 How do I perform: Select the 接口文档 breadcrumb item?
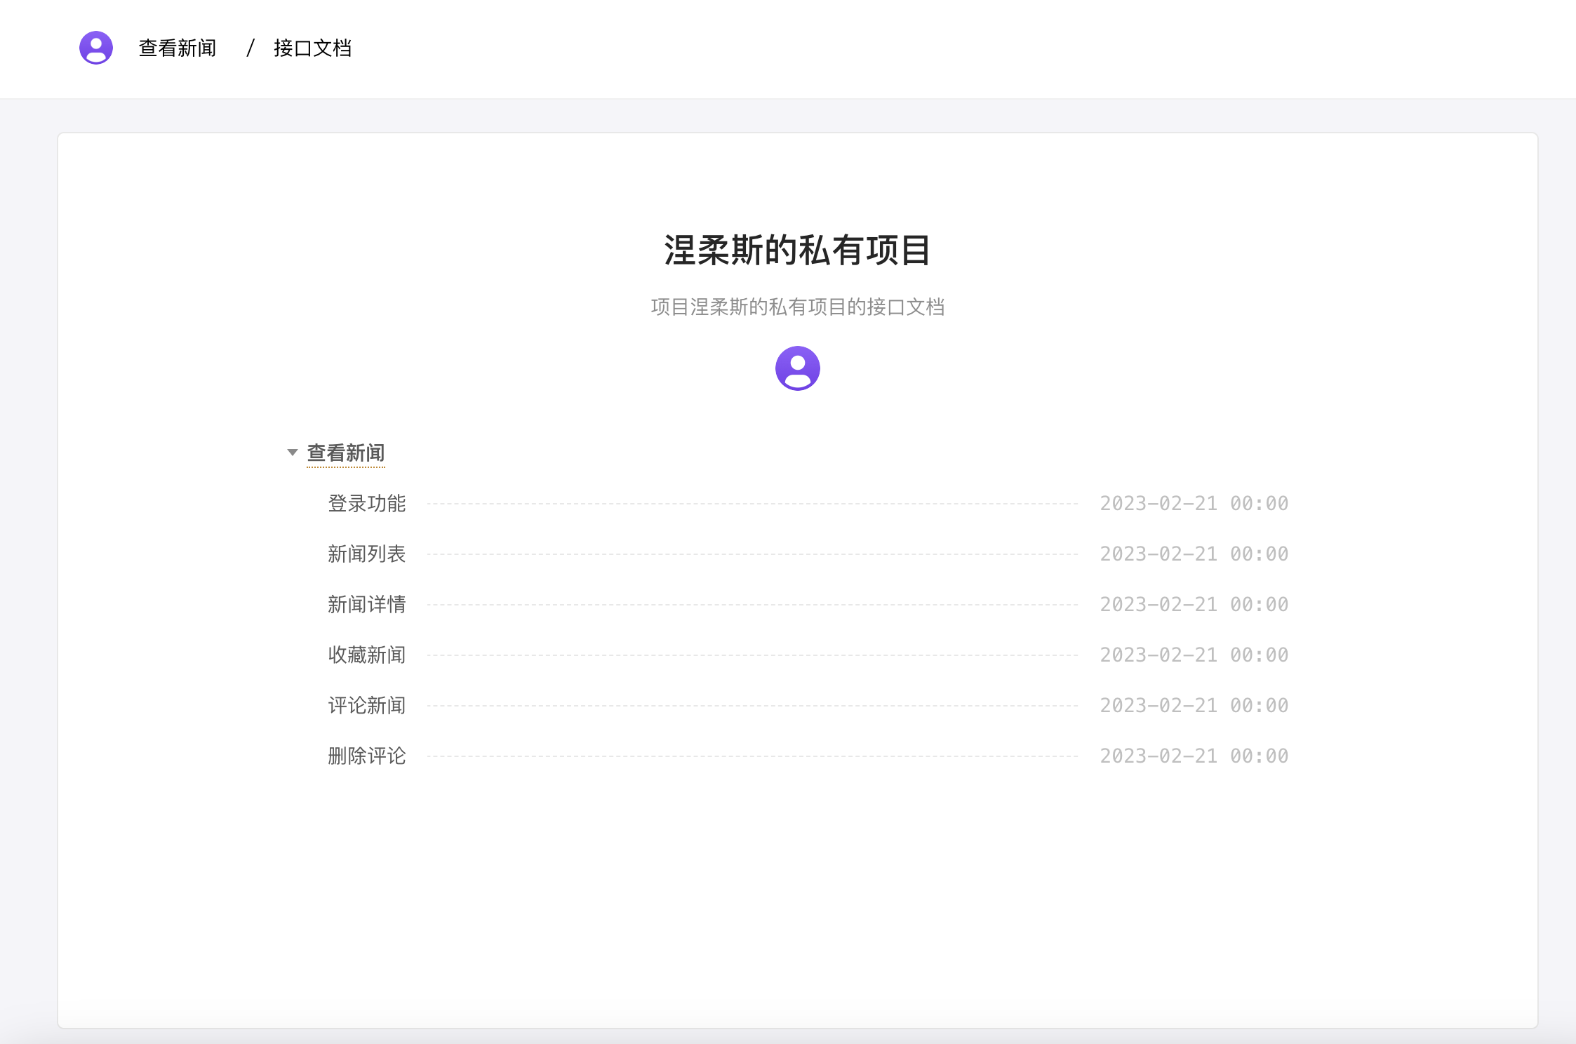pyautogui.click(x=312, y=48)
